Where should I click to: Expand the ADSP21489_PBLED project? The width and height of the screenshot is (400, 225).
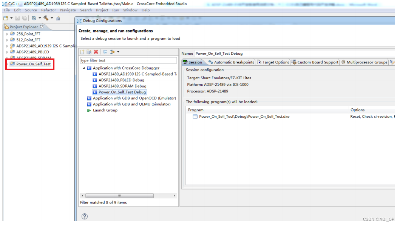pos(7,52)
